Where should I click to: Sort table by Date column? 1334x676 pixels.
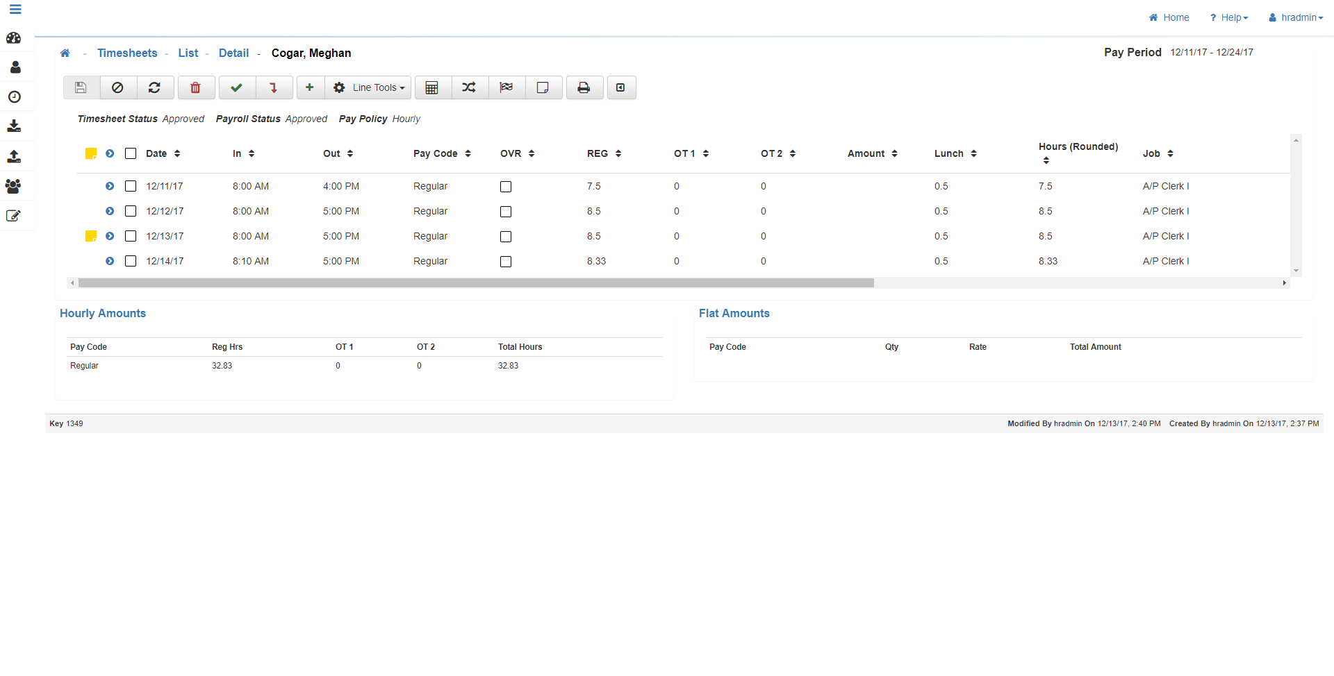pyautogui.click(x=163, y=153)
